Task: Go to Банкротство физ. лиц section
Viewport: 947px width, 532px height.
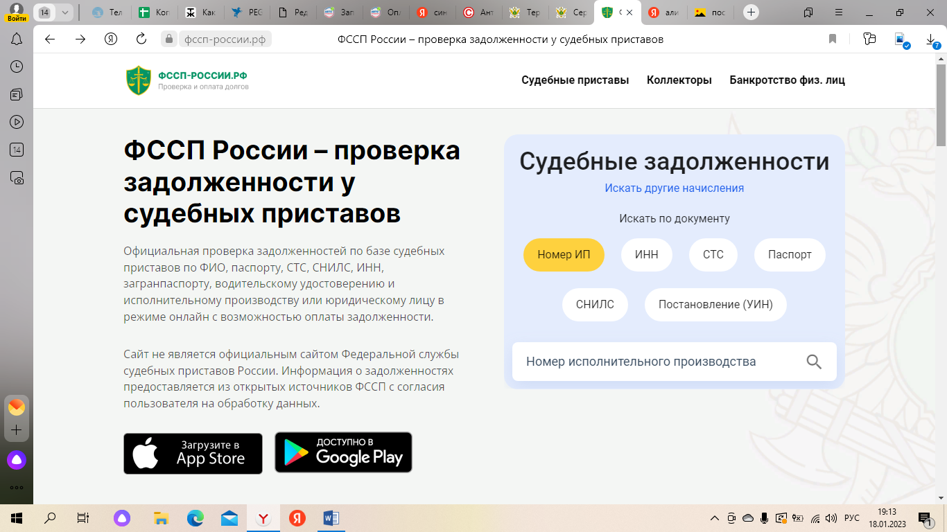Action: pyautogui.click(x=787, y=80)
